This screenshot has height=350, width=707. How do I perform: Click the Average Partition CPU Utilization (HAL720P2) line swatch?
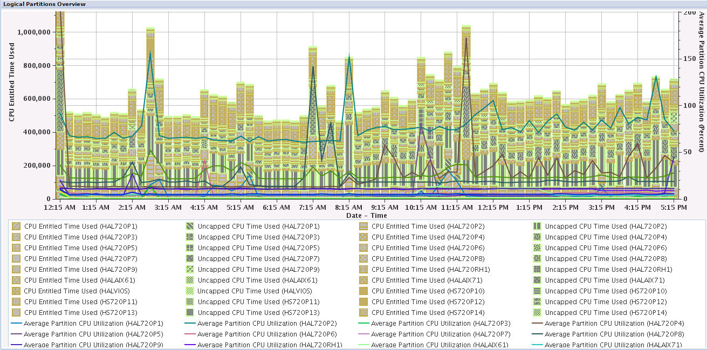pyautogui.click(x=190, y=324)
